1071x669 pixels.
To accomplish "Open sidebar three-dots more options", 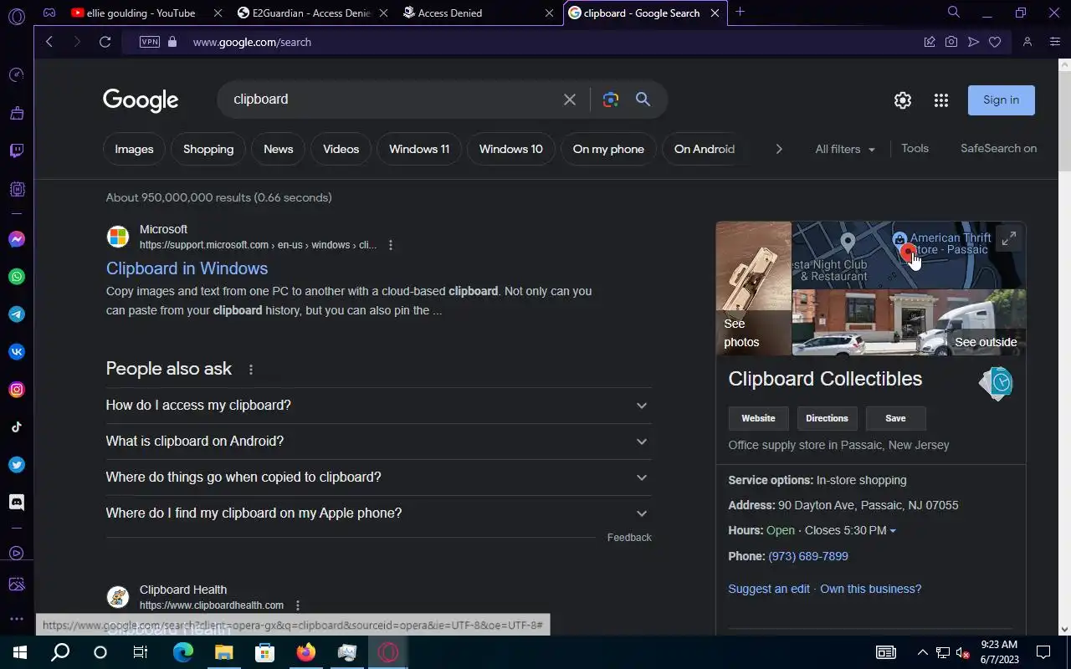I will coord(17,619).
